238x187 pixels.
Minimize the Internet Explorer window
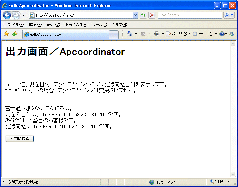click(x=217, y=6)
